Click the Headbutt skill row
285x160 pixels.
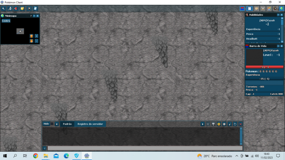pos(263,39)
